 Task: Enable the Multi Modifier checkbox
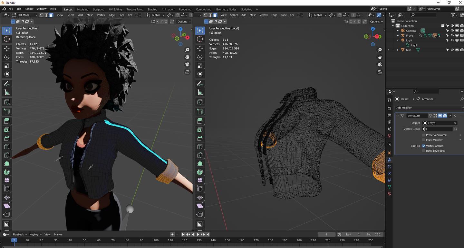(x=424, y=140)
